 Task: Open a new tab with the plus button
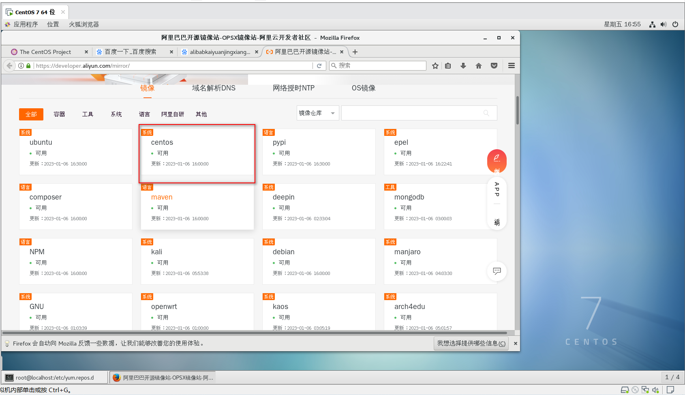[355, 52]
